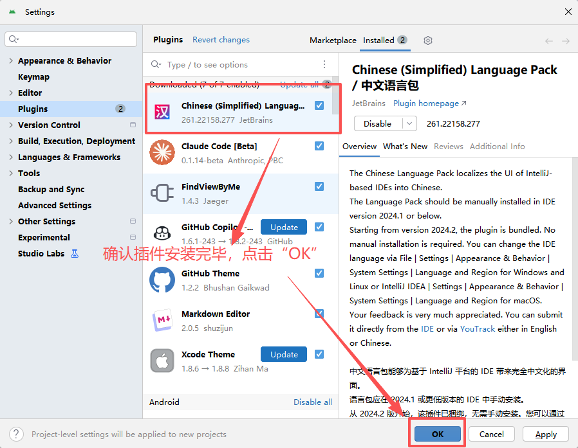Open the plugin list options kebab menu
The width and height of the screenshot is (578, 448).
[324, 64]
